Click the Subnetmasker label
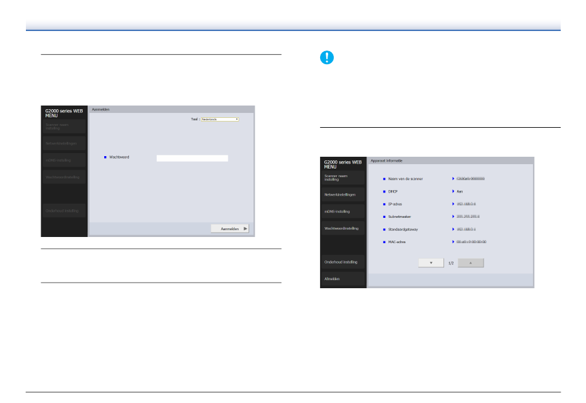This screenshot has width=586, height=403. 399,217
